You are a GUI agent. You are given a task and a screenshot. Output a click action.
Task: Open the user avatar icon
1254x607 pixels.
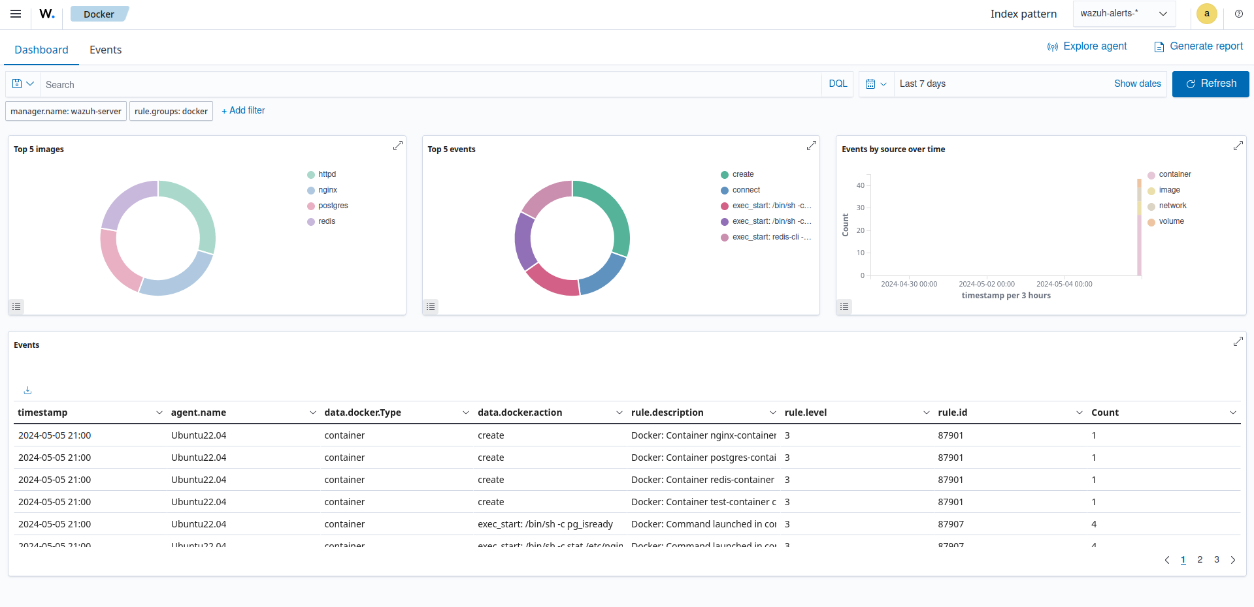1207,14
